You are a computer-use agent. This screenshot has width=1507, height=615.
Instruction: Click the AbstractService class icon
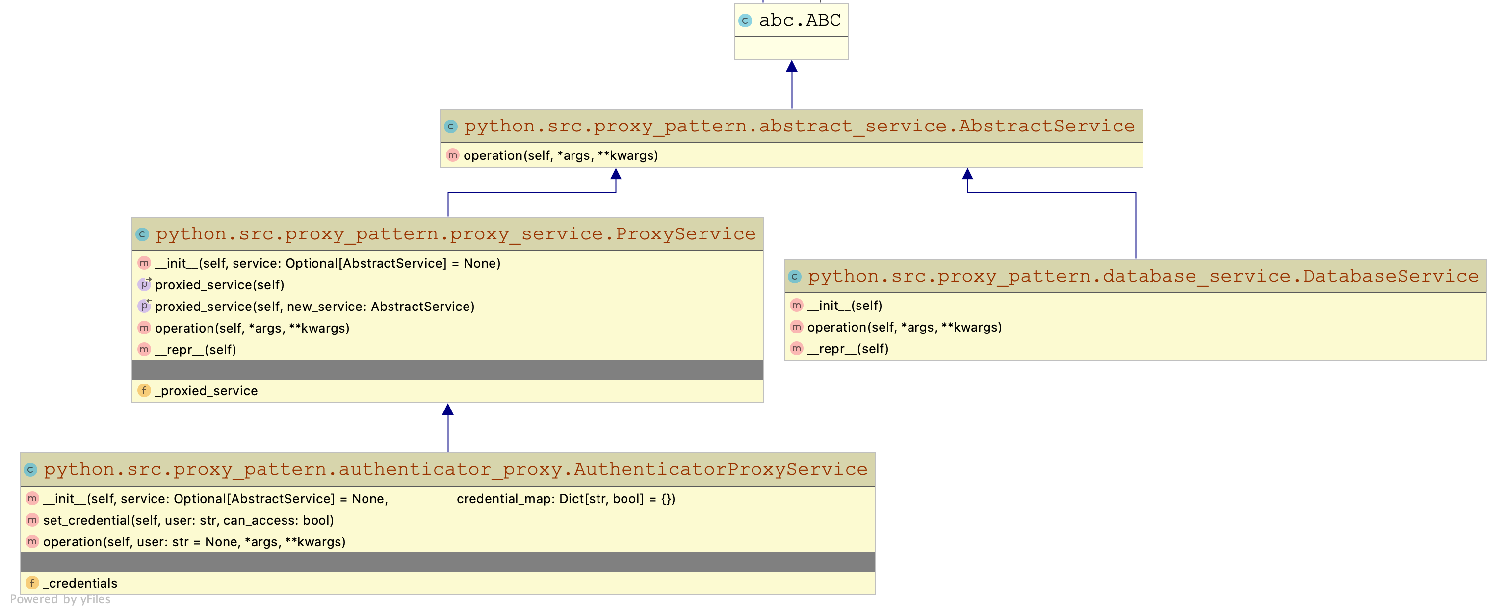point(450,126)
